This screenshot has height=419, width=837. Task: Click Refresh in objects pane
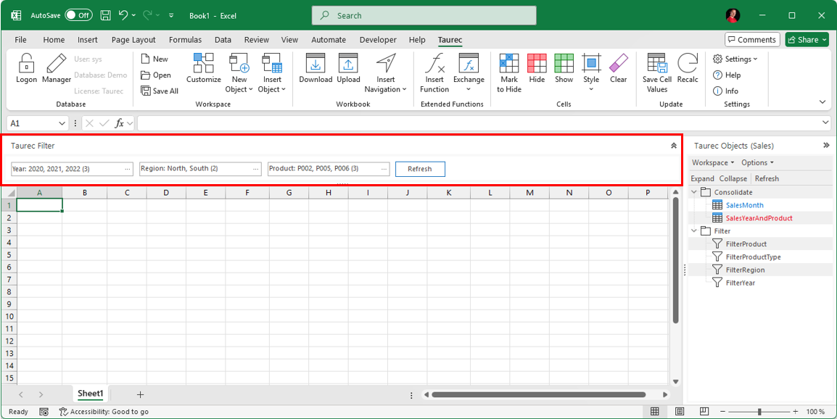[x=767, y=178]
